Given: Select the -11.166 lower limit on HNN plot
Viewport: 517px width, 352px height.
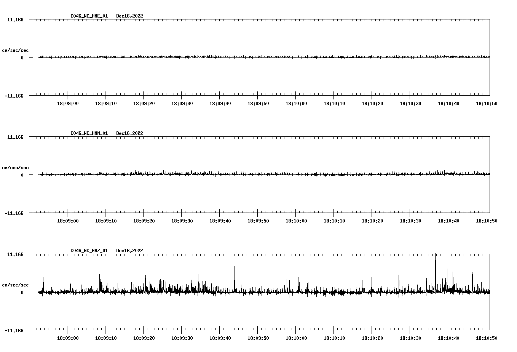Looking at the screenshot, I should pos(14,213).
